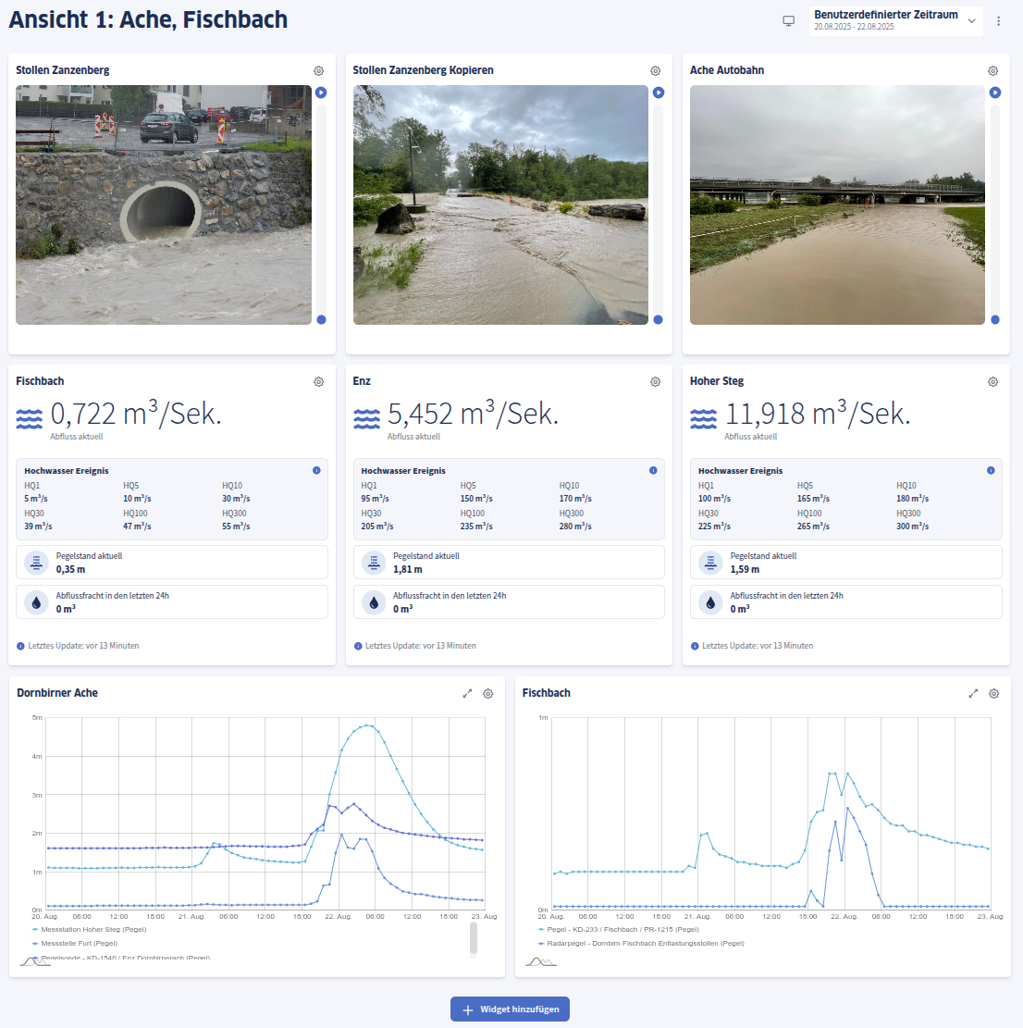This screenshot has height=1028, width=1023.
Task: Click the wave overview icon below the Dornbirner Ache chart
Action: (35, 961)
